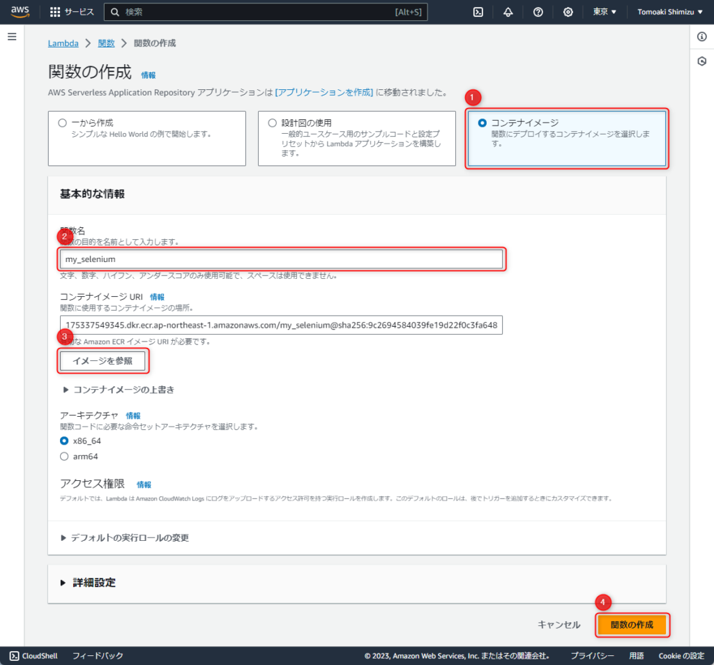Open the サービス grid menu
Image resolution: width=714 pixels, height=665 pixels.
[x=72, y=12]
